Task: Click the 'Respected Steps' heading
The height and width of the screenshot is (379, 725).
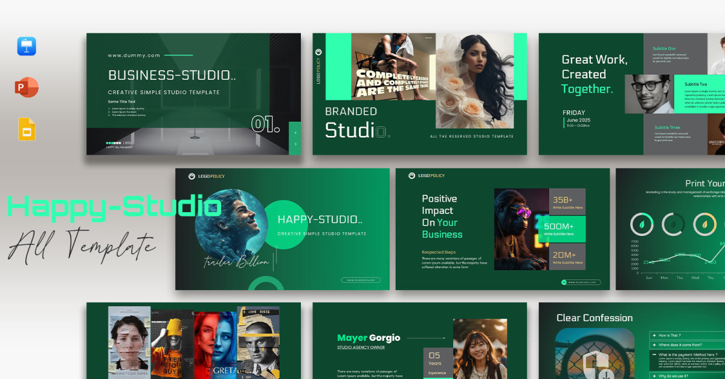Action: click(x=439, y=252)
